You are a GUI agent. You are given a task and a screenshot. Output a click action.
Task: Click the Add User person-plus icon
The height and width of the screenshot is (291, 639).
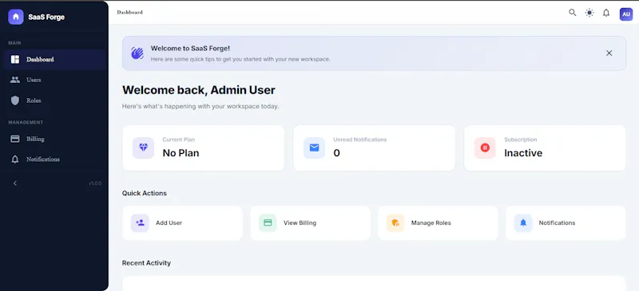point(140,223)
